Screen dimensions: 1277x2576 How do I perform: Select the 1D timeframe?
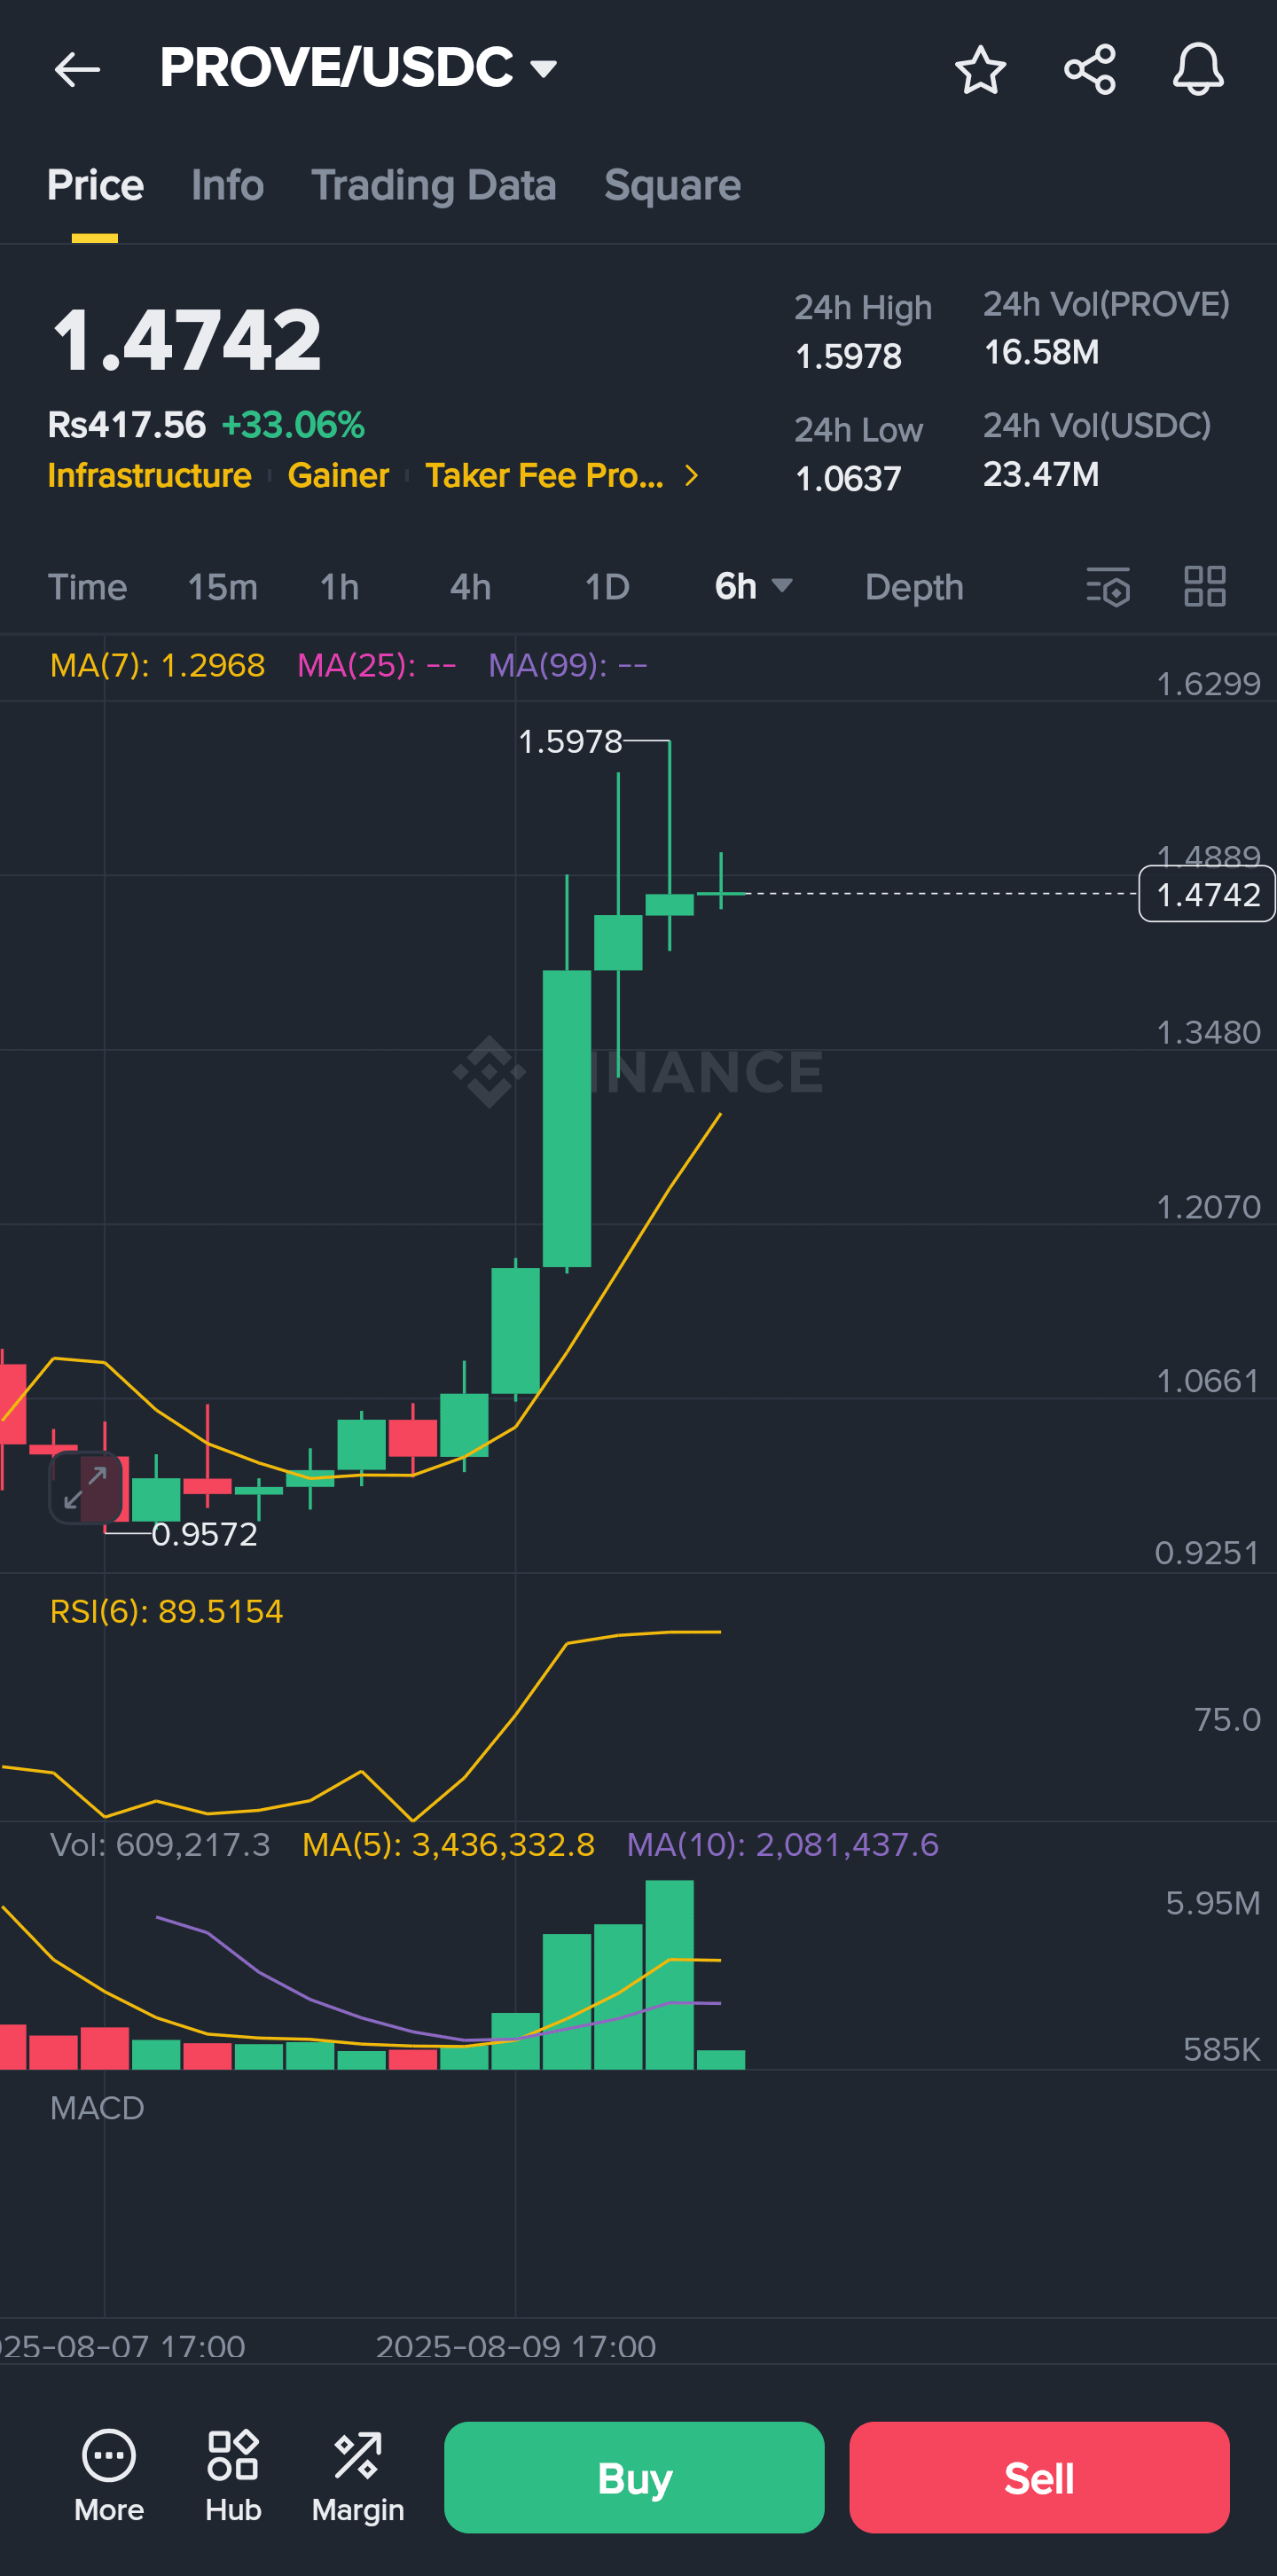(x=607, y=587)
